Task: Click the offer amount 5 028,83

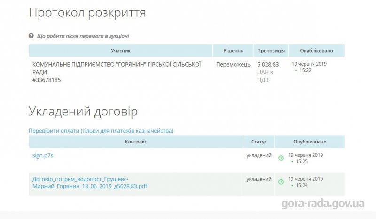Action: point(268,64)
